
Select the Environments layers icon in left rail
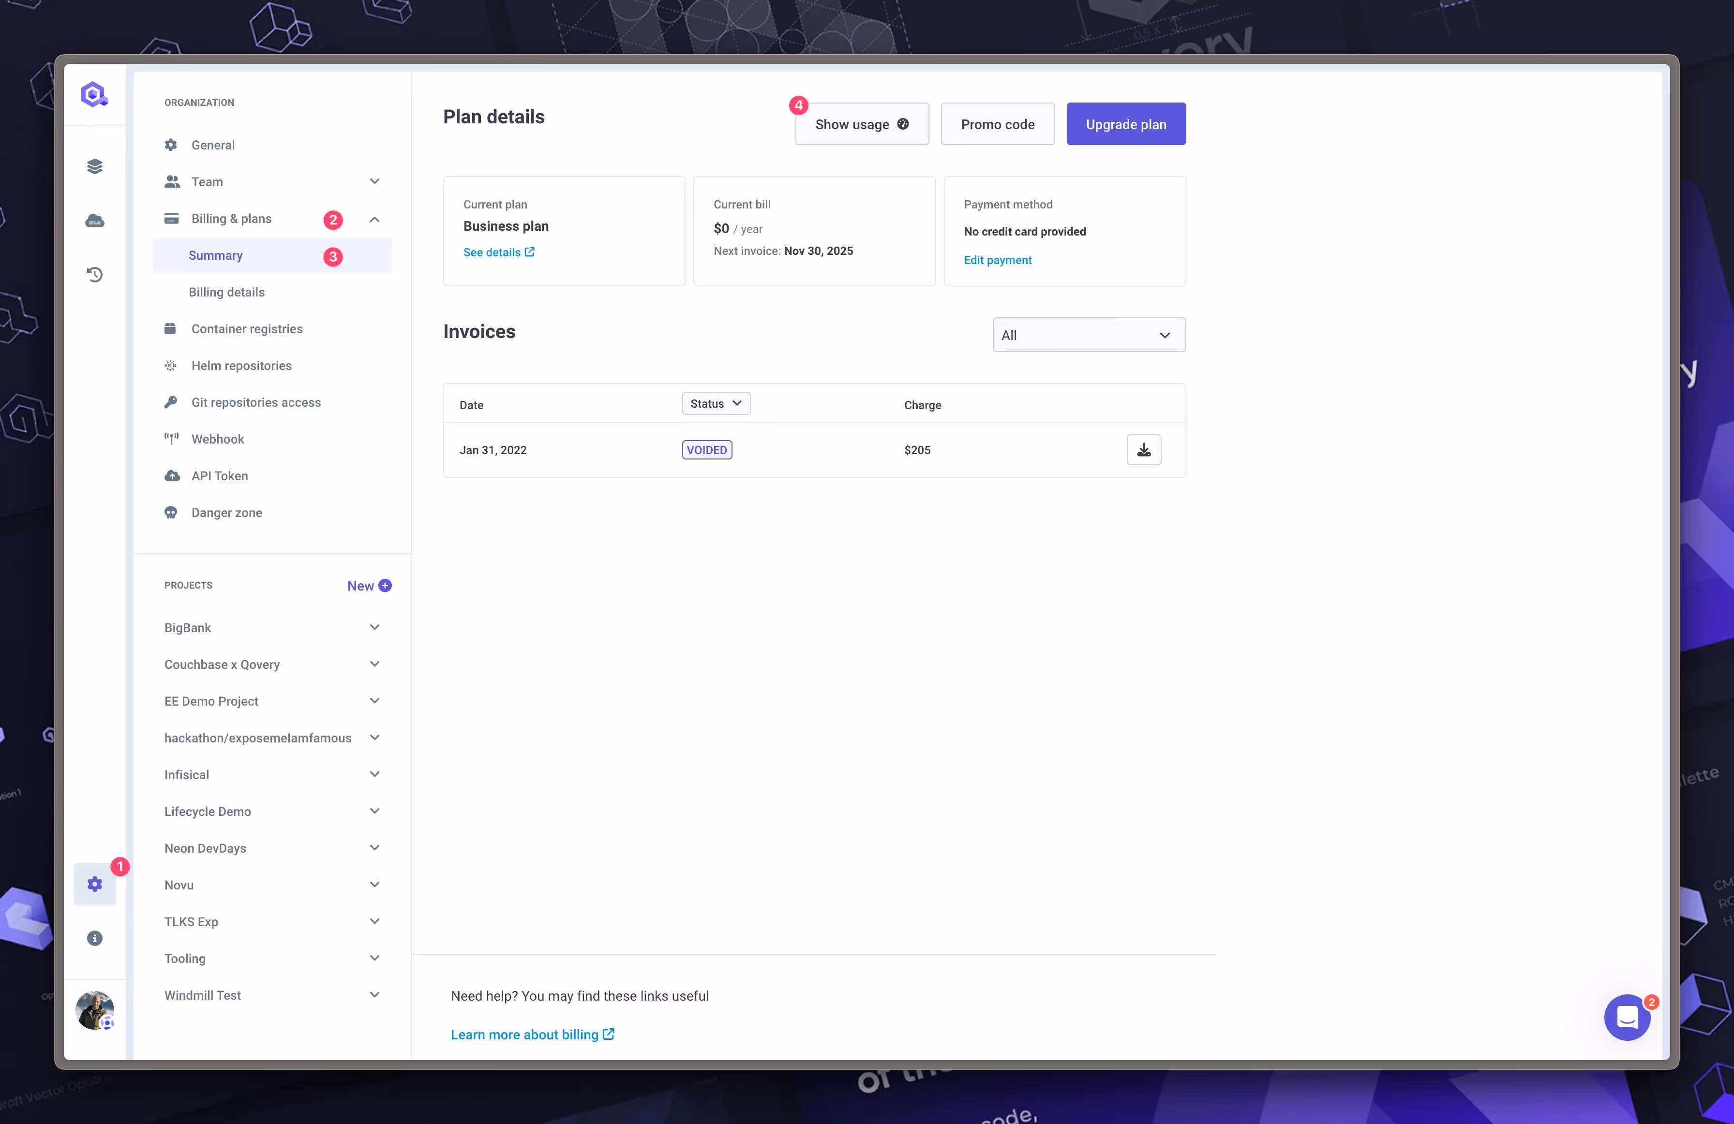click(95, 165)
